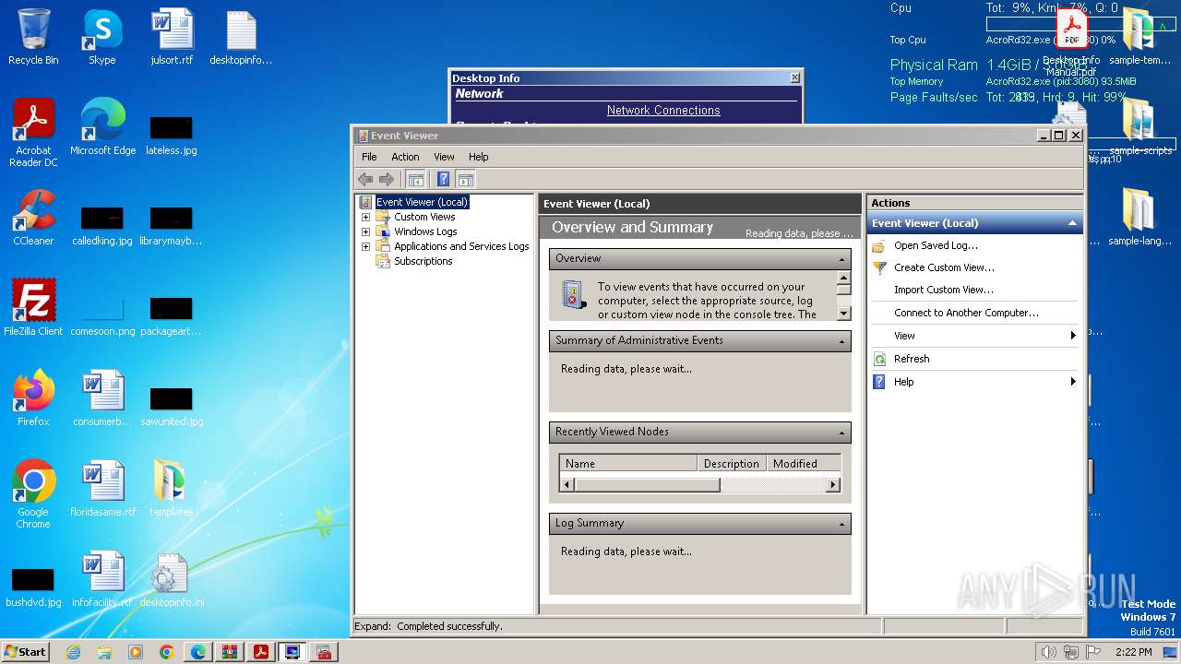This screenshot has width=1181, height=664.
Task: Open View submenu in Actions pane
Action: [974, 336]
